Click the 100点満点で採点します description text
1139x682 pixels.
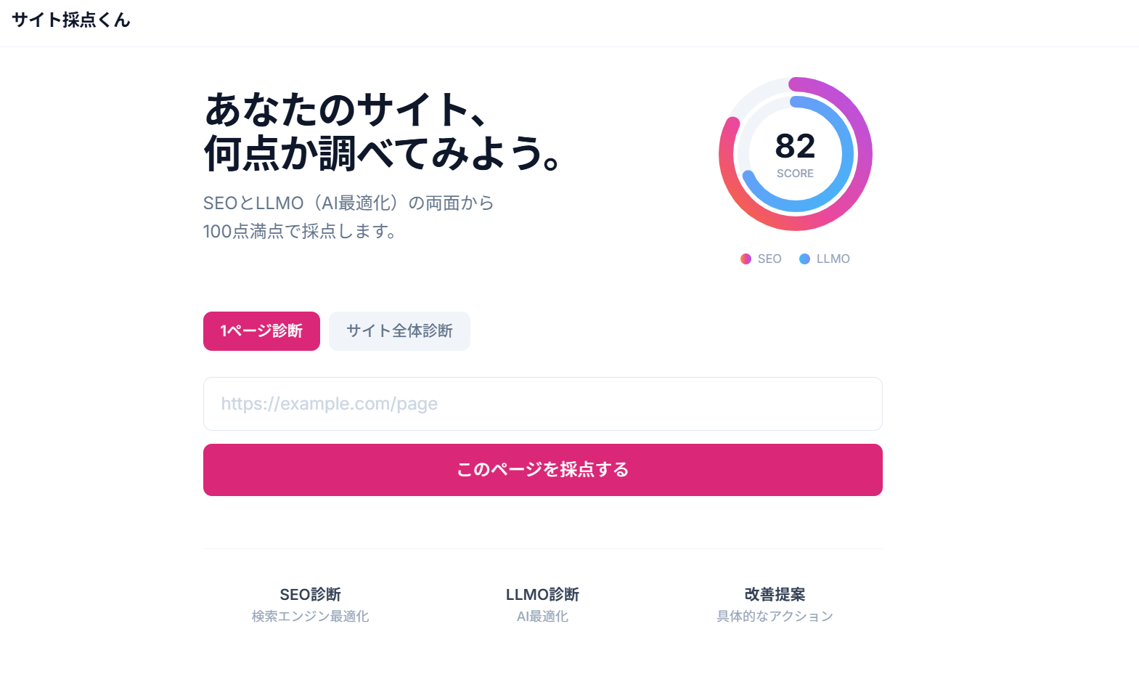click(299, 232)
